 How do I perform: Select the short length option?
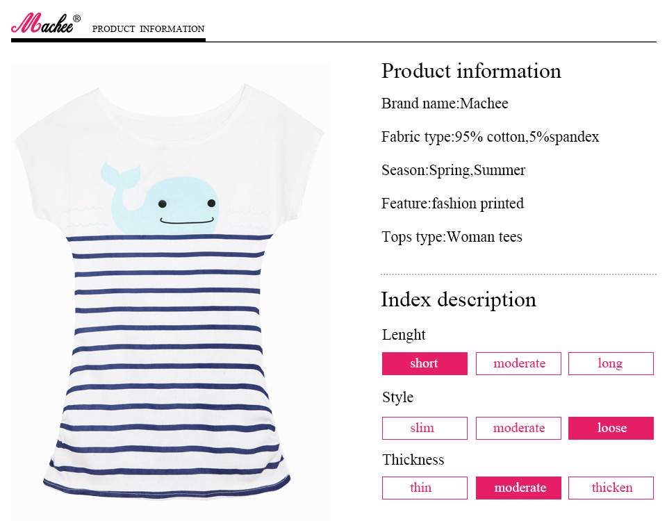[x=425, y=363]
